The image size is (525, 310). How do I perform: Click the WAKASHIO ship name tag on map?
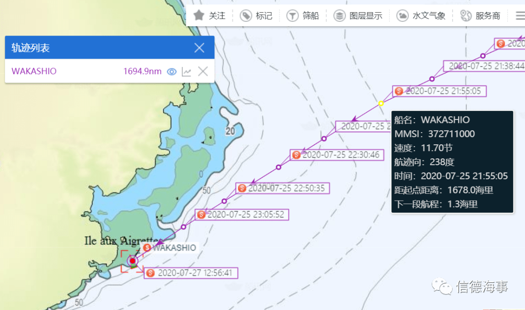[170, 248]
